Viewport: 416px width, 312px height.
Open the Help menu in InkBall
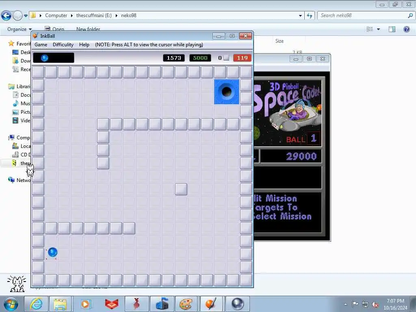[84, 45]
